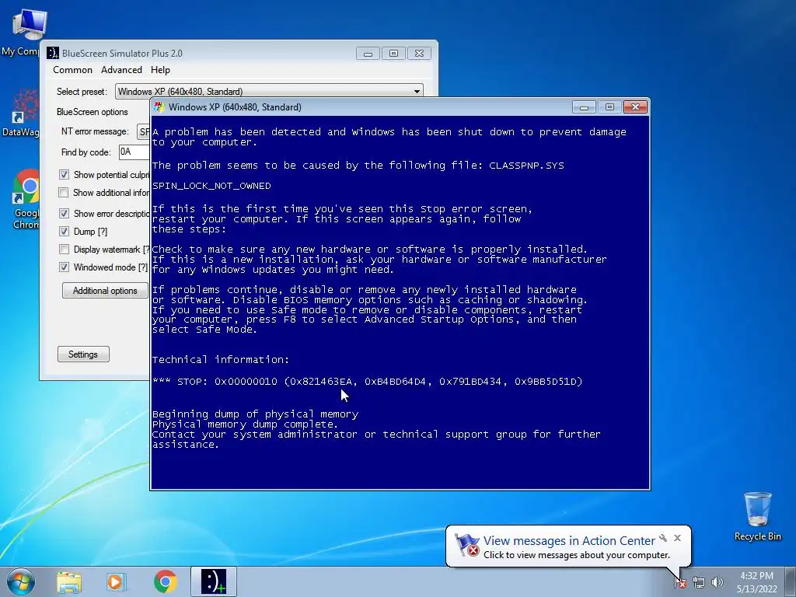Minimize the BlueScreen Simulator Plus window
This screenshot has width=796, height=597.
pos(368,54)
